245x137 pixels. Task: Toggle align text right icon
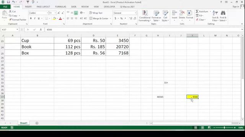(76, 18)
